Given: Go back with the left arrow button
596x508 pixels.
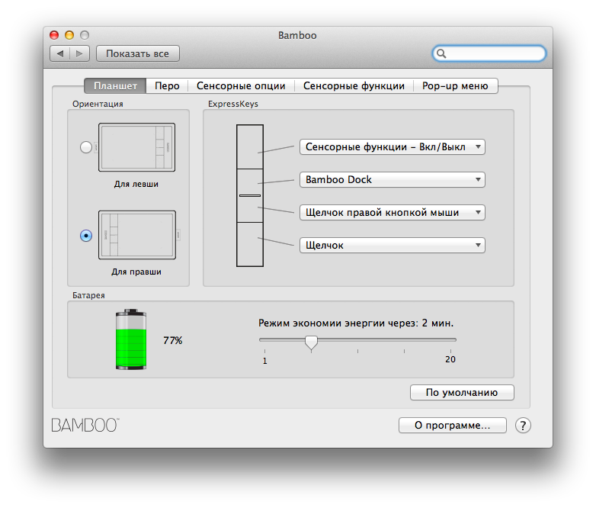Looking at the screenshot, I should (x=59, y=53).
